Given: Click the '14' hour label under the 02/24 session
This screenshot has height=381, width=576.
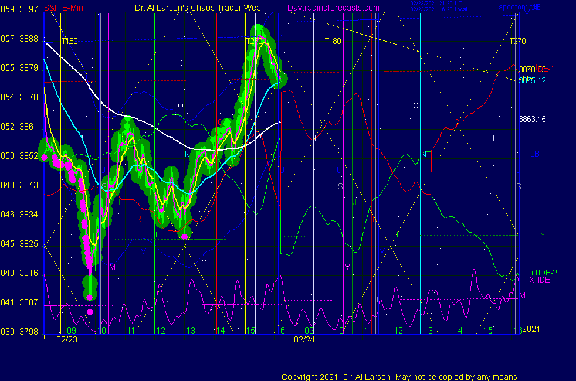Looking at the screenshot, I should tap(458, 331).
